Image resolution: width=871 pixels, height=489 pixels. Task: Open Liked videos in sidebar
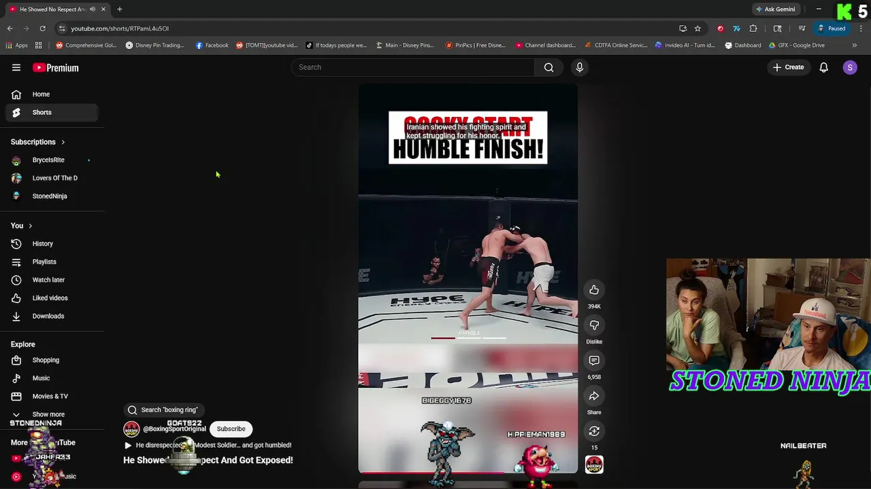tap(52, 298)
